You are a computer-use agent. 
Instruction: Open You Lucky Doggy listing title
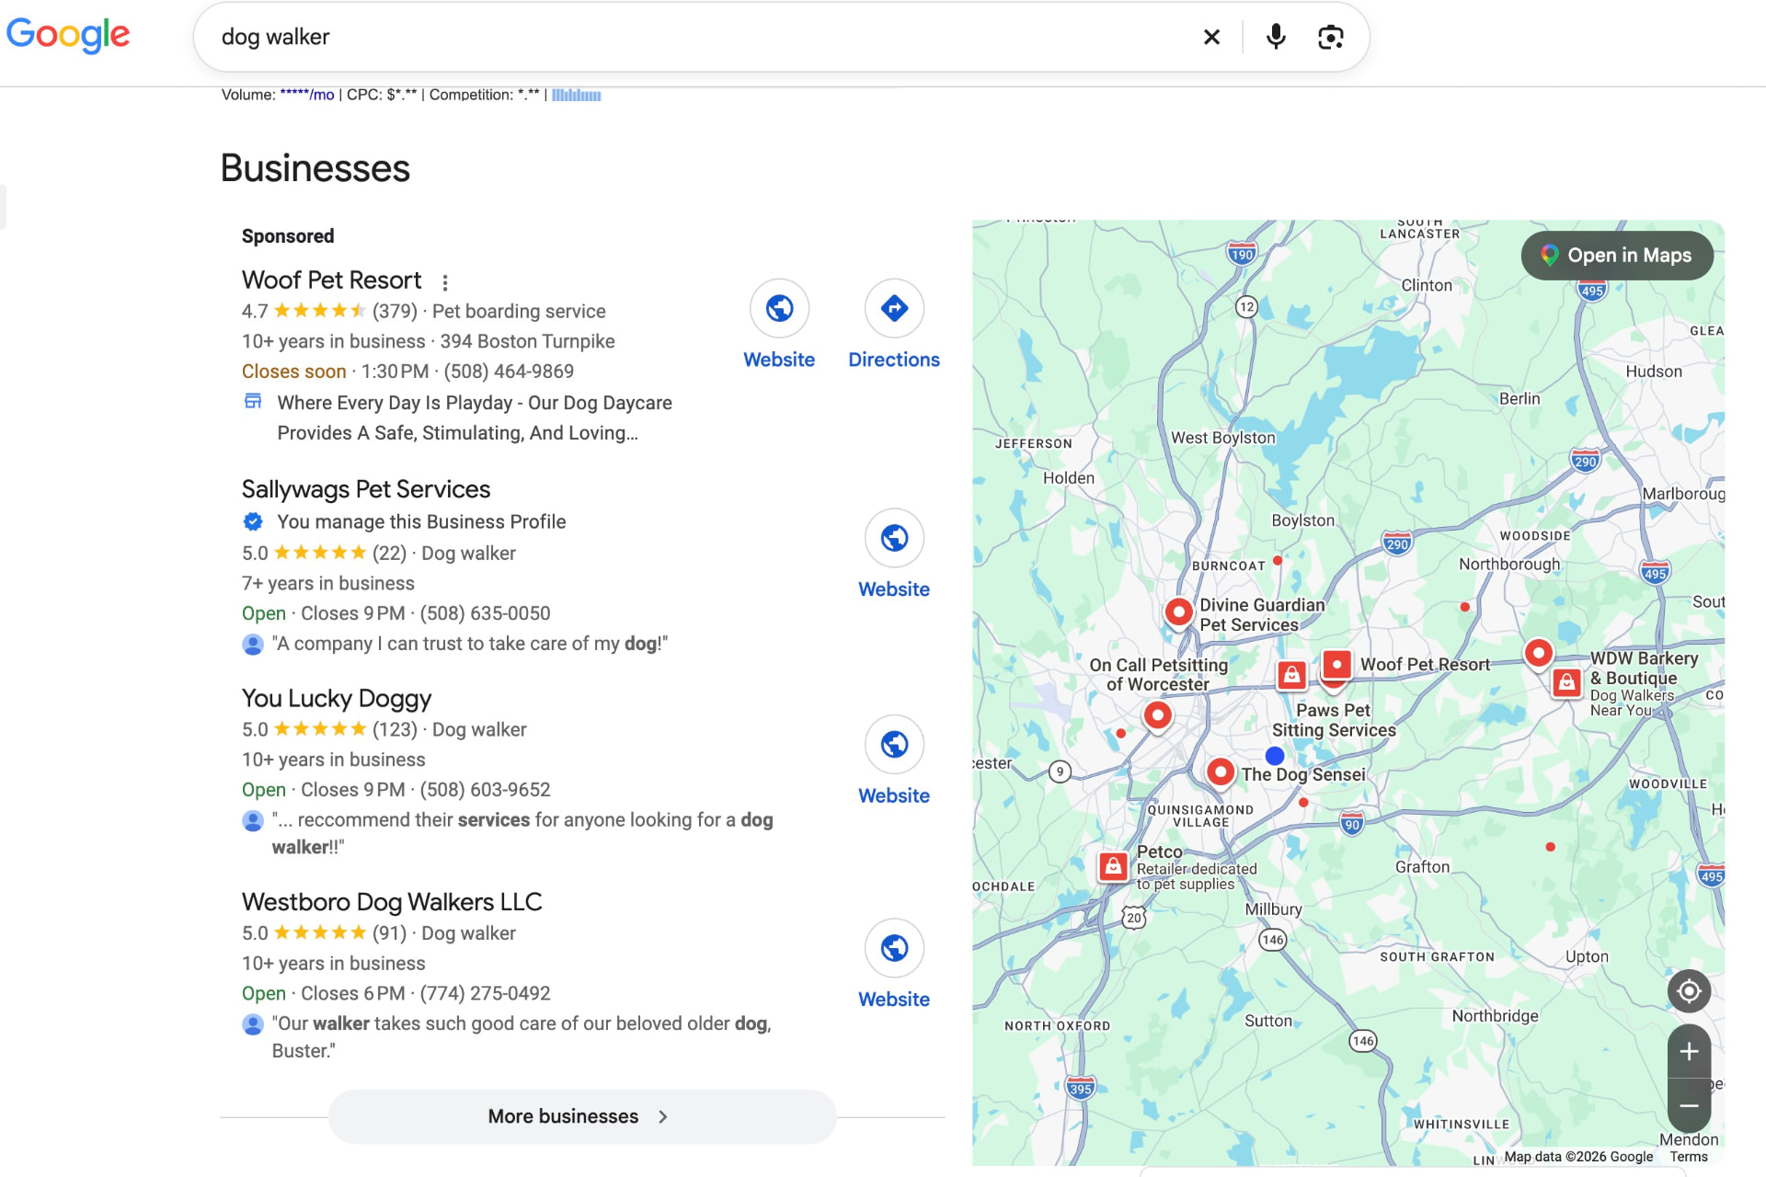tap(337, 699)
